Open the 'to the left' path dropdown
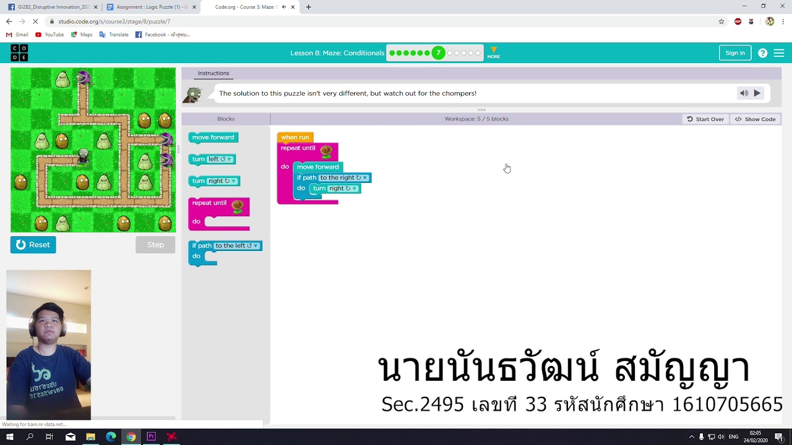The image size is (792, 445). coord(236,245)
